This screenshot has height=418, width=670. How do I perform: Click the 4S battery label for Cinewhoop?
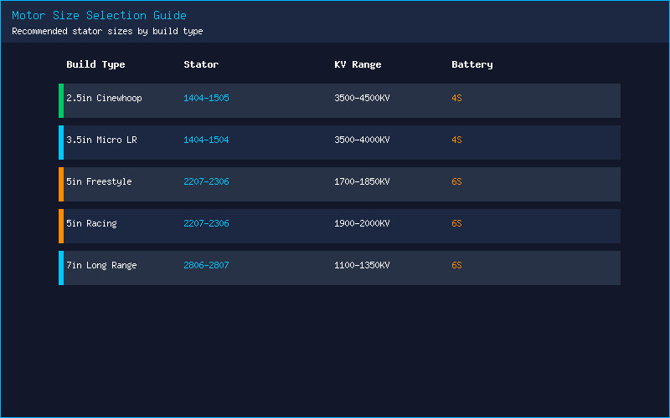click(x=456, y=98)
